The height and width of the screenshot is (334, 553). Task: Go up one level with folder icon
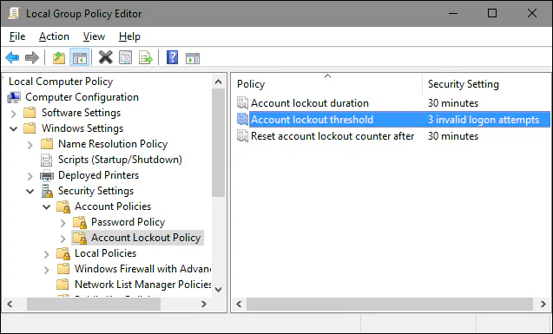pyautogui.click(x=59, y=57)
